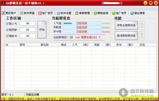The image size is (159, 101).
Task: Click the [新] header right of 人气
Action: pyautogui.click(x=86, y=45)
